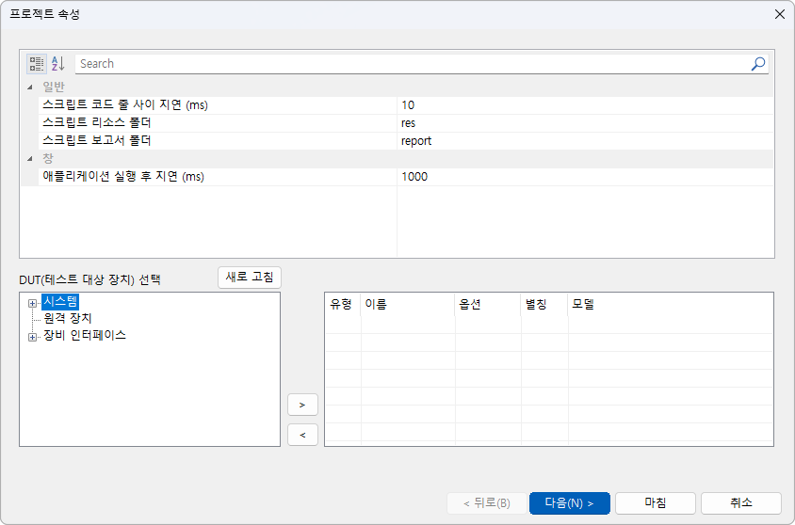The width and height of the screenshot is (795, 525).
Task: Select the 원격 장치 tree item
Action: 68,318
